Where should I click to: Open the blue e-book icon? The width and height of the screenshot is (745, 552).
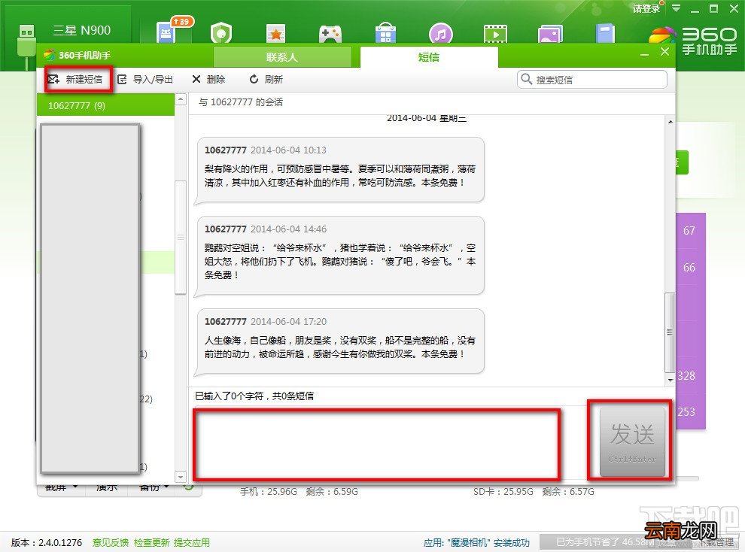pyautogui.click(x=605, y=33)
